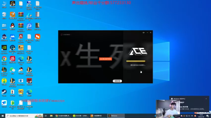Launch Apex Legends from the desktop
211x118 pixels.
[x=21, y=38]
